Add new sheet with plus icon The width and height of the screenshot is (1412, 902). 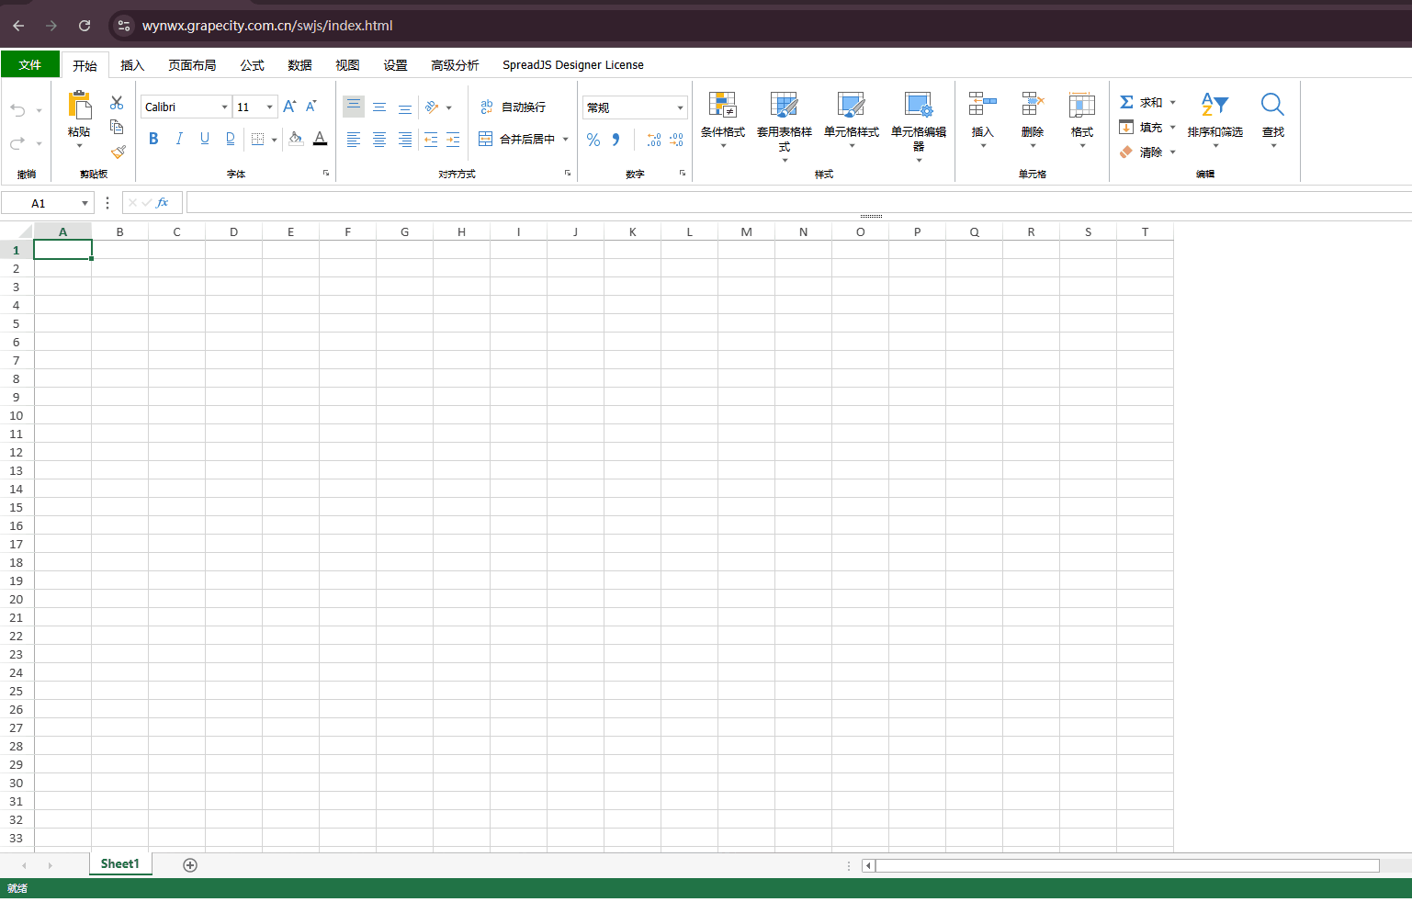pyautogui.click(x=190, y=865)
